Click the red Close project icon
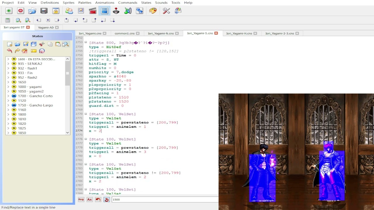 click(20, 11)
